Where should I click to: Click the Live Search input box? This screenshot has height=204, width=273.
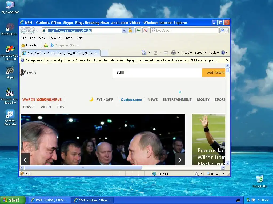click(x=184, y=30)
